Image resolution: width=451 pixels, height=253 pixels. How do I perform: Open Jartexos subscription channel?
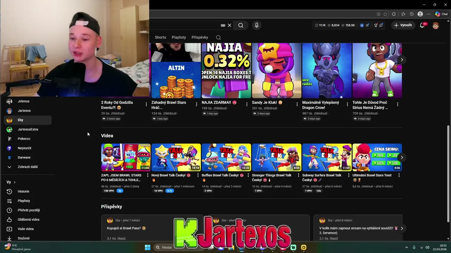click(x=28, y=111)
